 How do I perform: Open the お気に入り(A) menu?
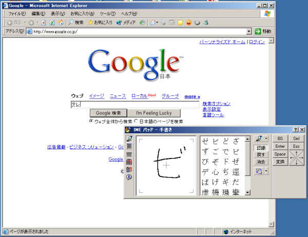coord(82,14)
